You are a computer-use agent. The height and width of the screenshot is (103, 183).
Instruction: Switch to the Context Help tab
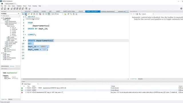(133, 79)
